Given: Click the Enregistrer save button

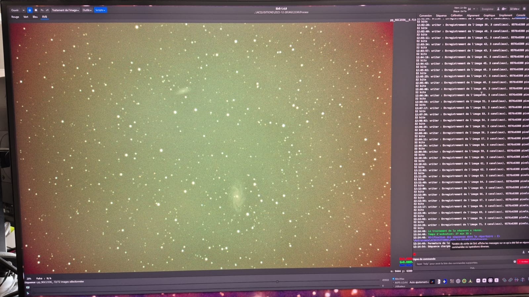Looking at the screenshot, I should coord(488,9).
